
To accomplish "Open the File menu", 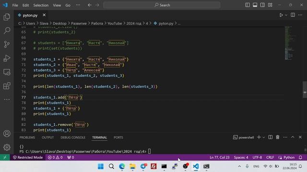I will point(15,5).
